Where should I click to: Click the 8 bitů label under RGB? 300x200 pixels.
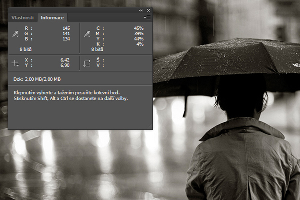(26, 49)
